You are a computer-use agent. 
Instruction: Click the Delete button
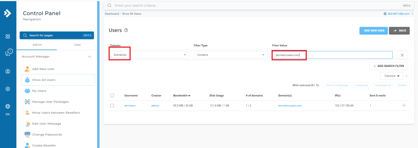point(402,85)
